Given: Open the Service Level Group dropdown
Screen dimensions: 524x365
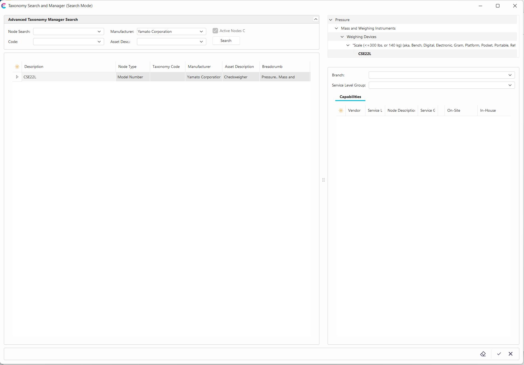Looking at the screenshot, I should click(510, 85).
